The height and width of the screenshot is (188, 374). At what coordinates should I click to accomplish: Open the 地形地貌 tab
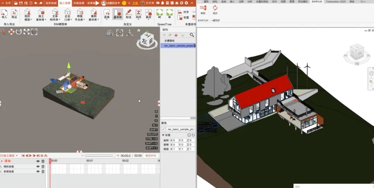click(51, 3)
